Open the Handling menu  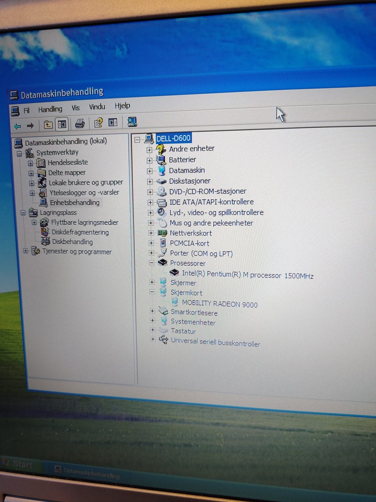[x=50, y=109]
